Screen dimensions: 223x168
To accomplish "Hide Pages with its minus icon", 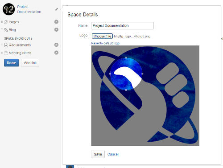I will (x=56, y=22).
